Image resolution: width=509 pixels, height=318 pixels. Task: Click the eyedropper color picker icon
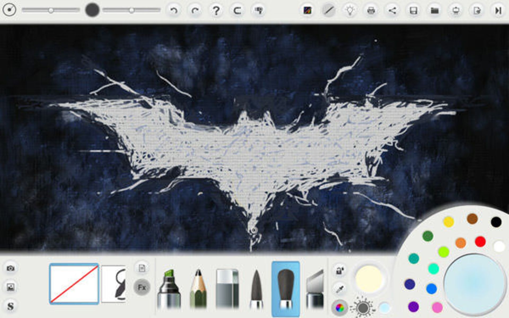click(x=340, y=288)
